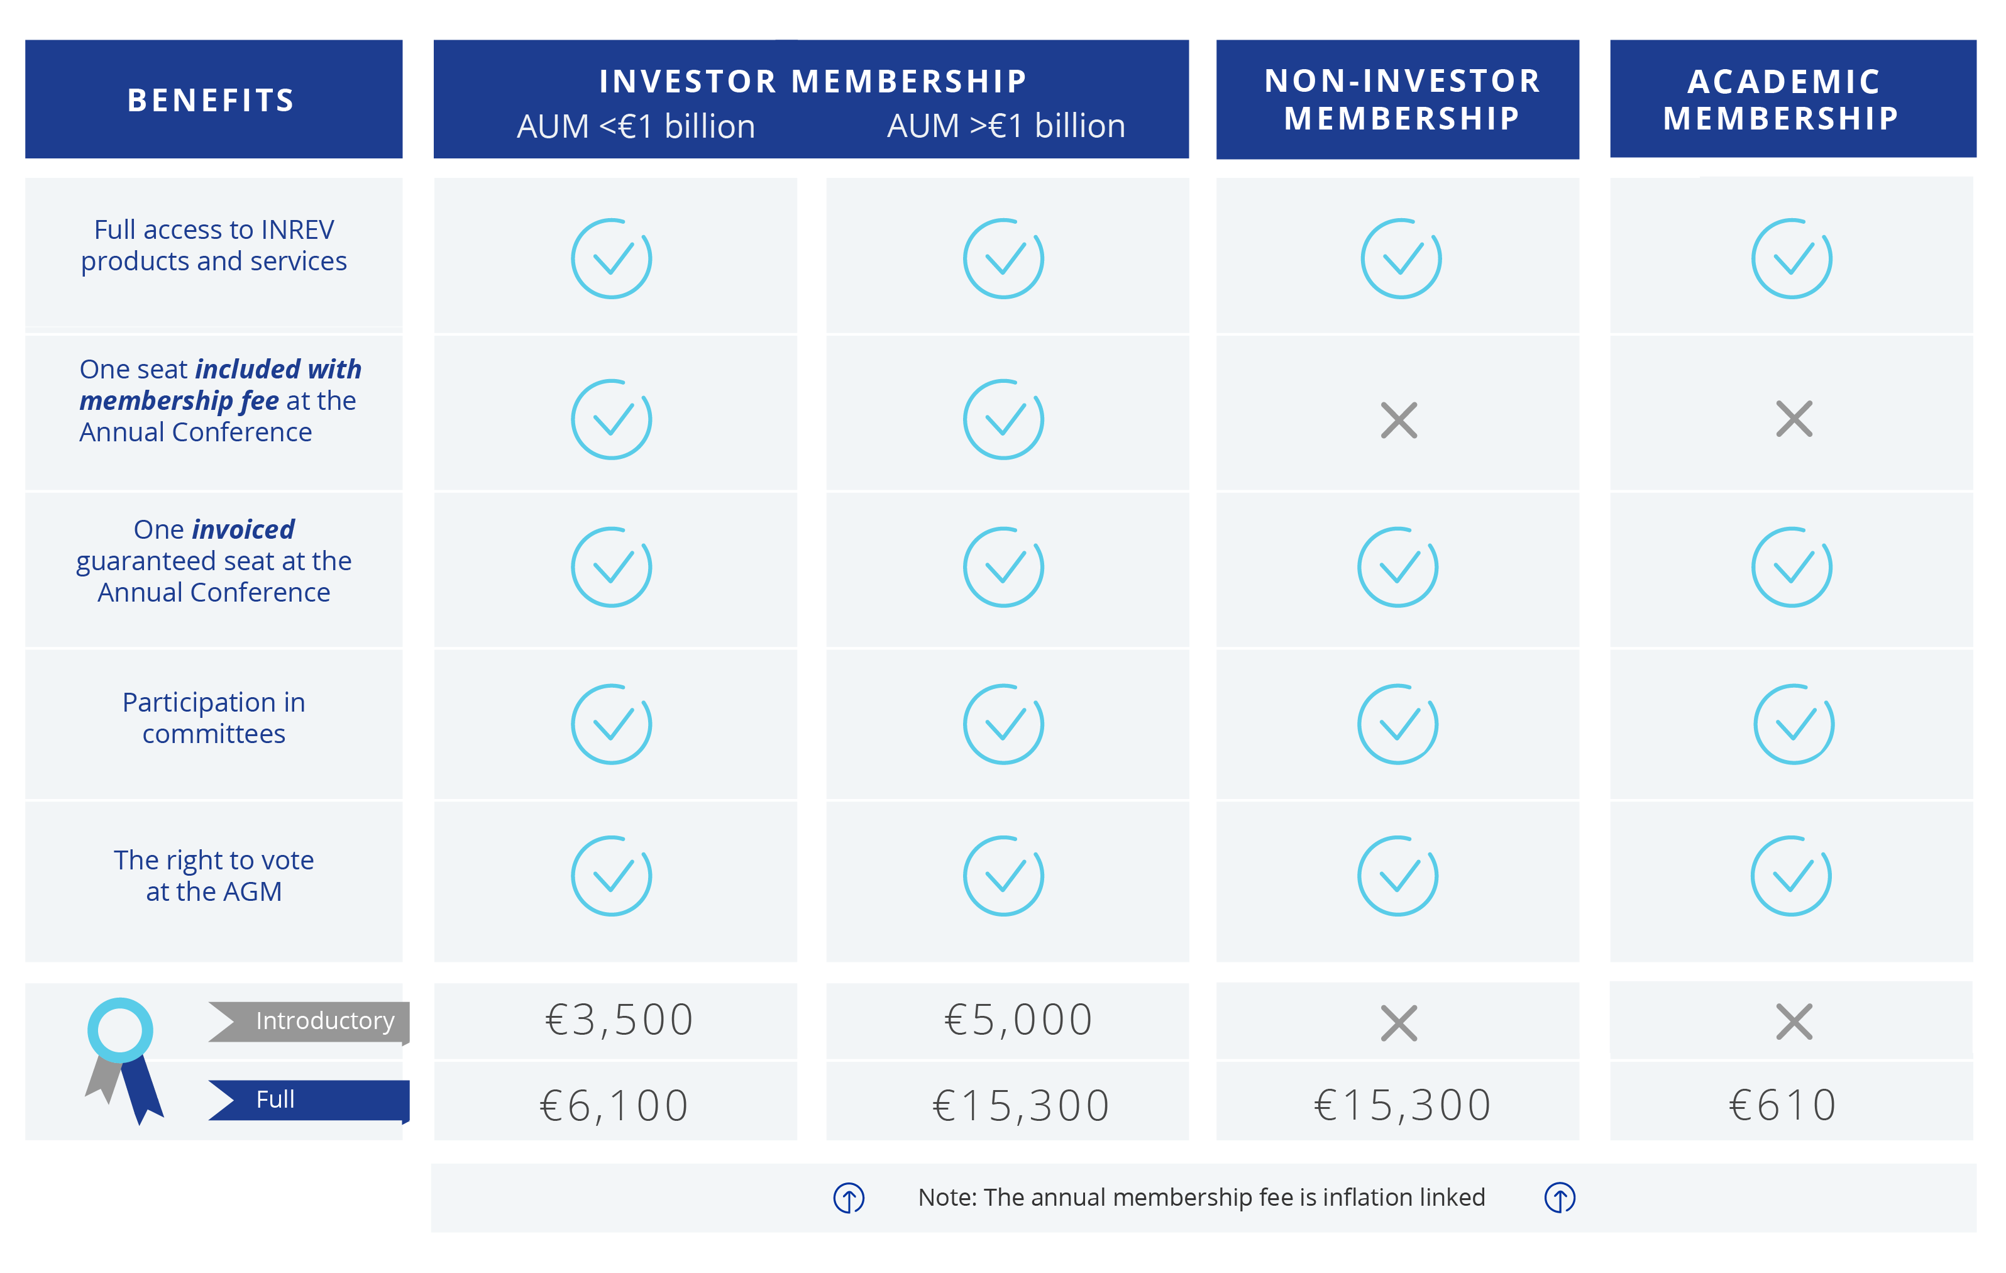Click the Non-Investor Introductory fee X mark

point(1399,1023)
